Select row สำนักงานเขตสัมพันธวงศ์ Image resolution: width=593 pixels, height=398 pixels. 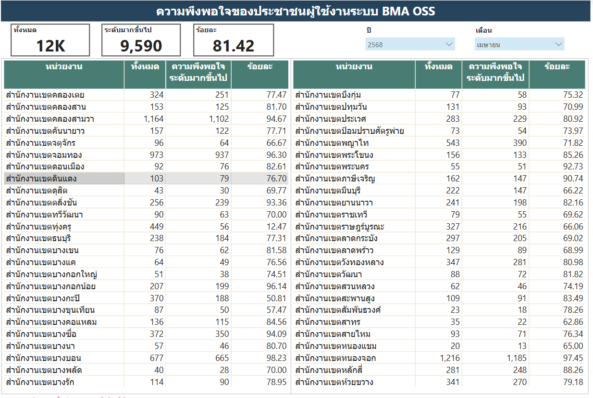click(439, 310)
